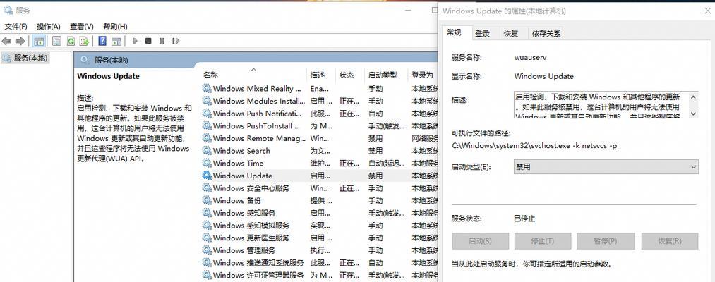Screen dimensions: 715x282
Task: Click gear icon beside Windows Mixed Reality row
Action: (207, 88)
